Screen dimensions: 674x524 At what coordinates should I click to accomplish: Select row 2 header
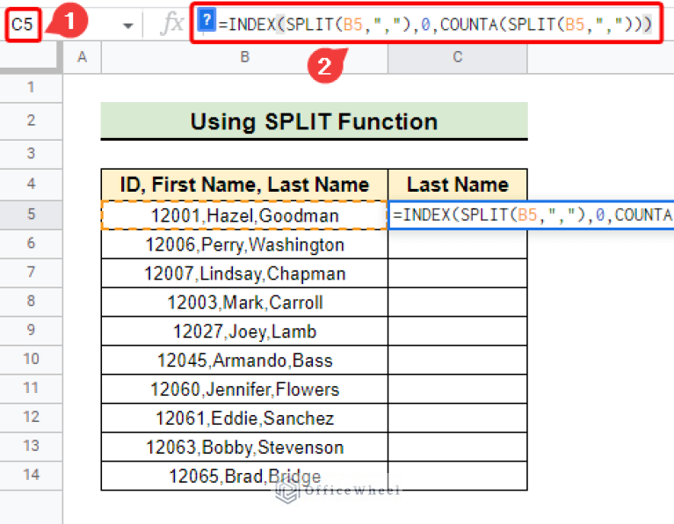(x=31, y=120)
